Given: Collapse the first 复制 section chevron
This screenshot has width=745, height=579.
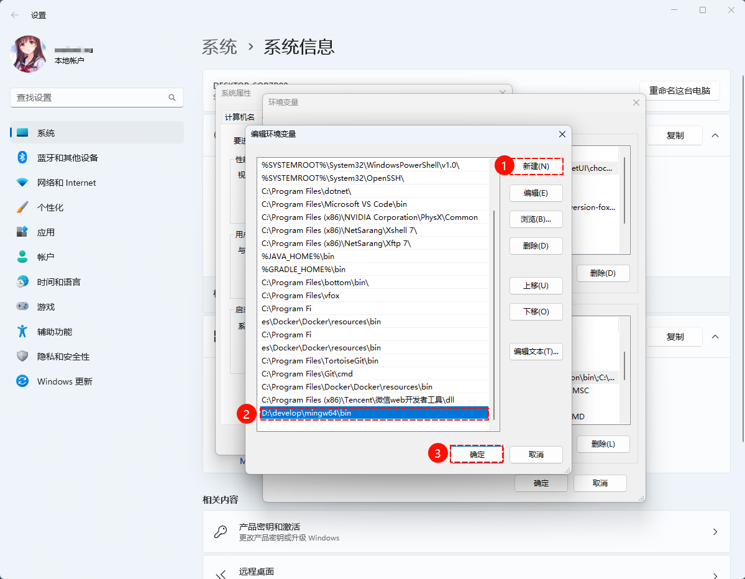Looking at the screenshot, I should coord(715,135).
